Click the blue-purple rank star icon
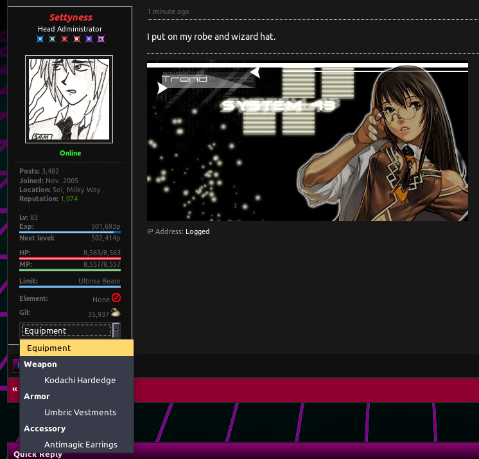Screen dimensions: 479x459 pos(89,39)
